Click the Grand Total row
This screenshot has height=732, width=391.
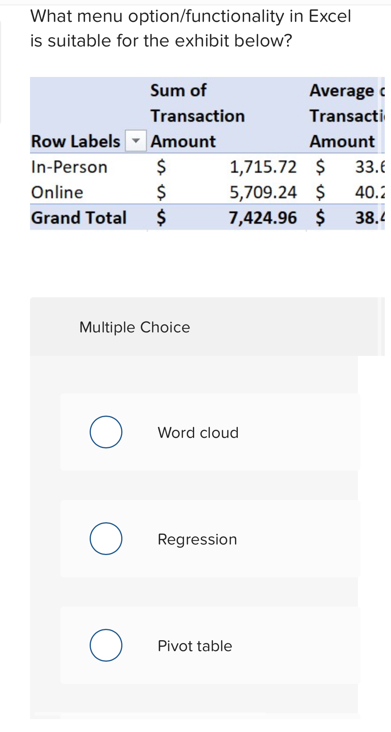click(79, 217)
